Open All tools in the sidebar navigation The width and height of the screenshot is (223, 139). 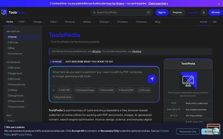[x=13, y=43]
